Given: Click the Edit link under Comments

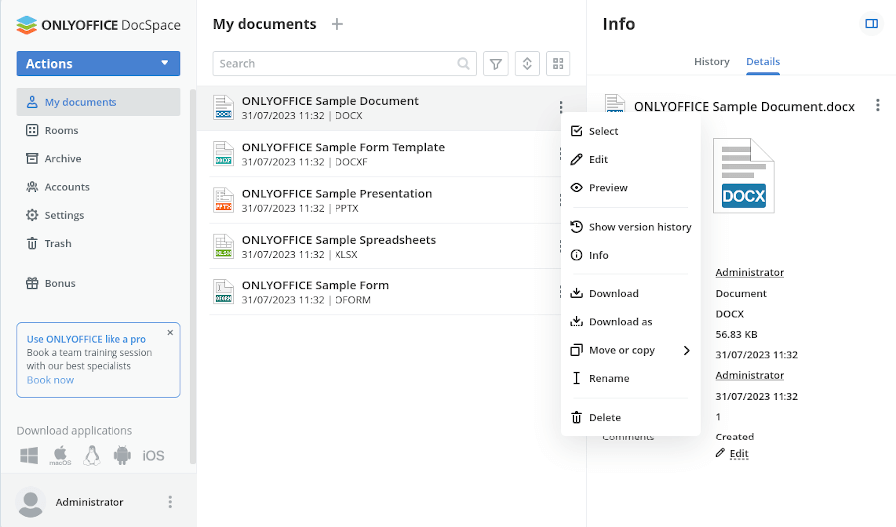Looking at the screenshot, I should (738, 454).
